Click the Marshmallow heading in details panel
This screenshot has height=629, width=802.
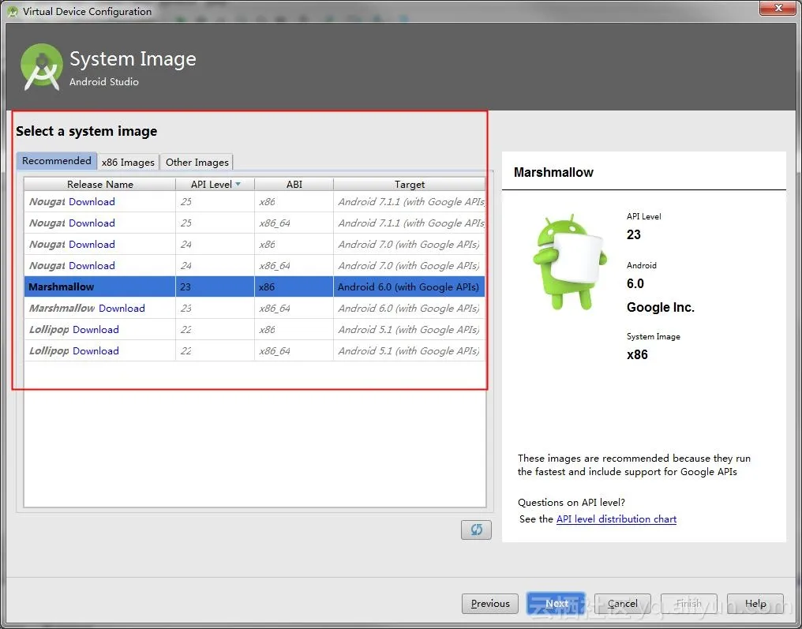(x=553, y=172)
